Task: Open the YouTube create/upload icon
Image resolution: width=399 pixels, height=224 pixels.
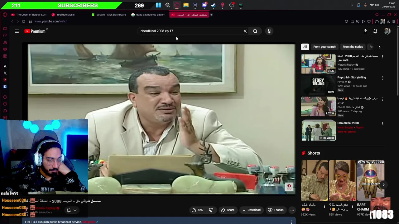Action: click(x=365, y=31)
